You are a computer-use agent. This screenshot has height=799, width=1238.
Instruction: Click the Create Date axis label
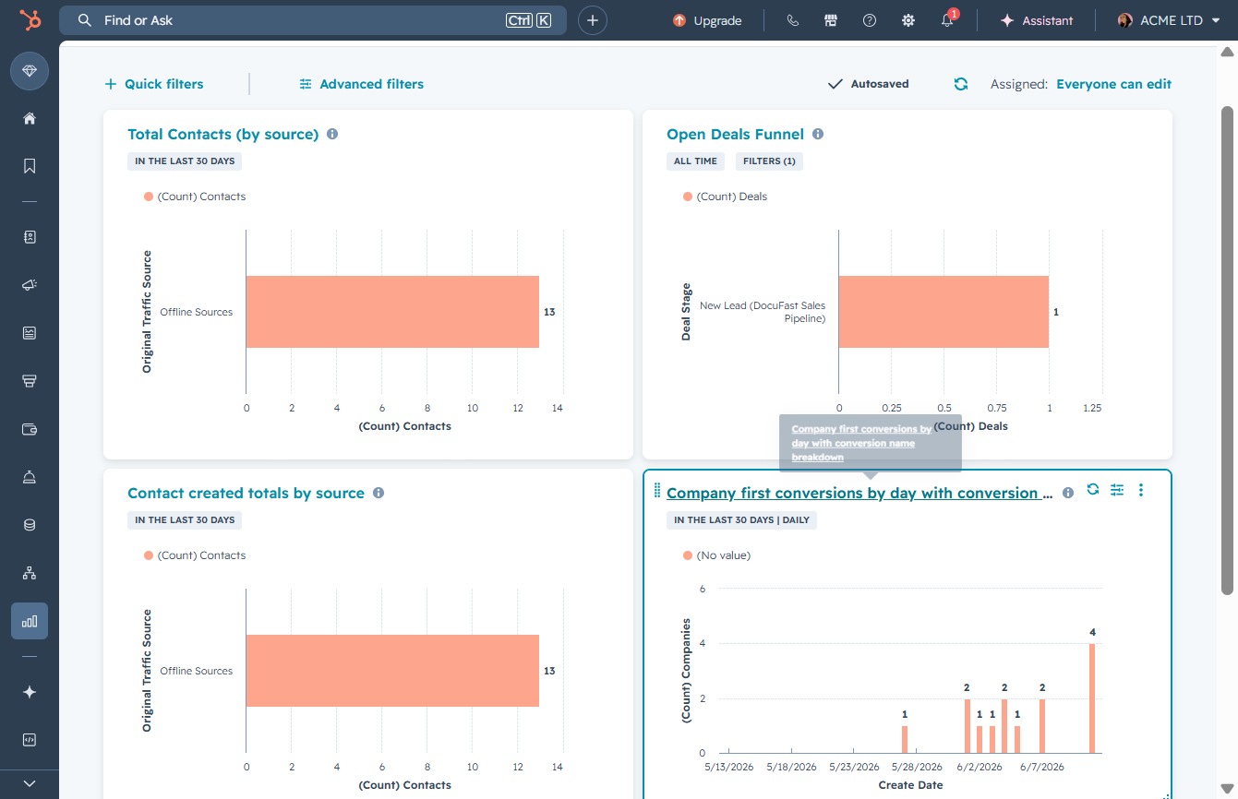[x=912, y=785]
